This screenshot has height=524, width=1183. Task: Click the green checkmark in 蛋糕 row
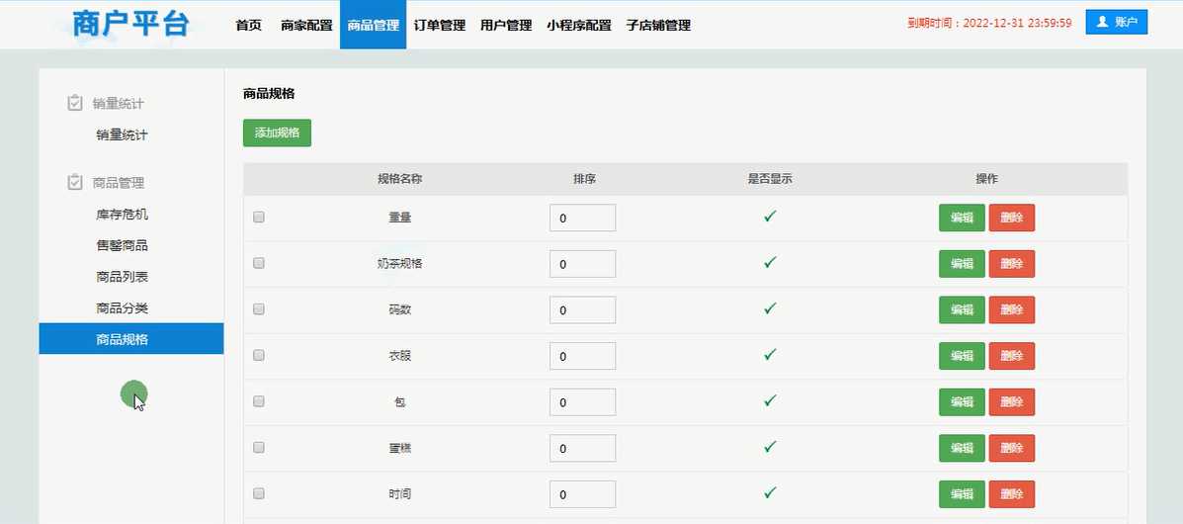click(769, 447)
